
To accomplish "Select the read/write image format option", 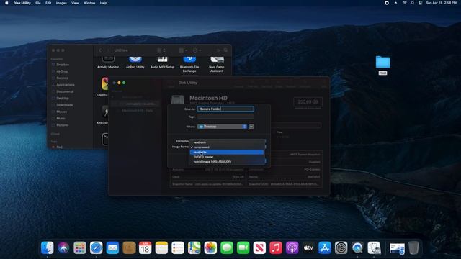I will [x=227, y=152].
